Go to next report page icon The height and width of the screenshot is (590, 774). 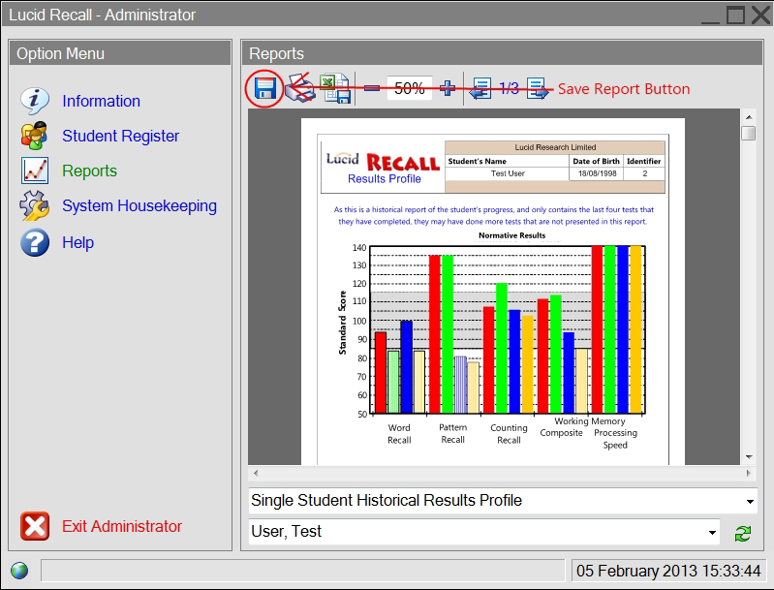click(x=538, y=88)
